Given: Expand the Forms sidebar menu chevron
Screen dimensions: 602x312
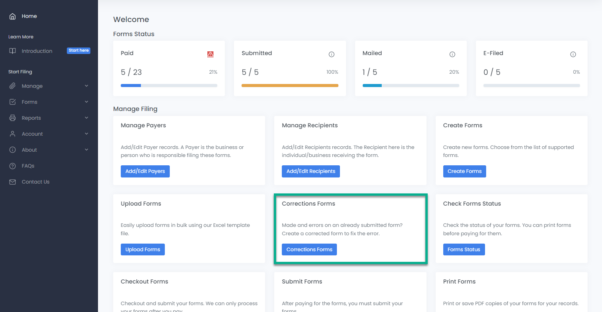Looking at the screenshot, I should 87,102.
